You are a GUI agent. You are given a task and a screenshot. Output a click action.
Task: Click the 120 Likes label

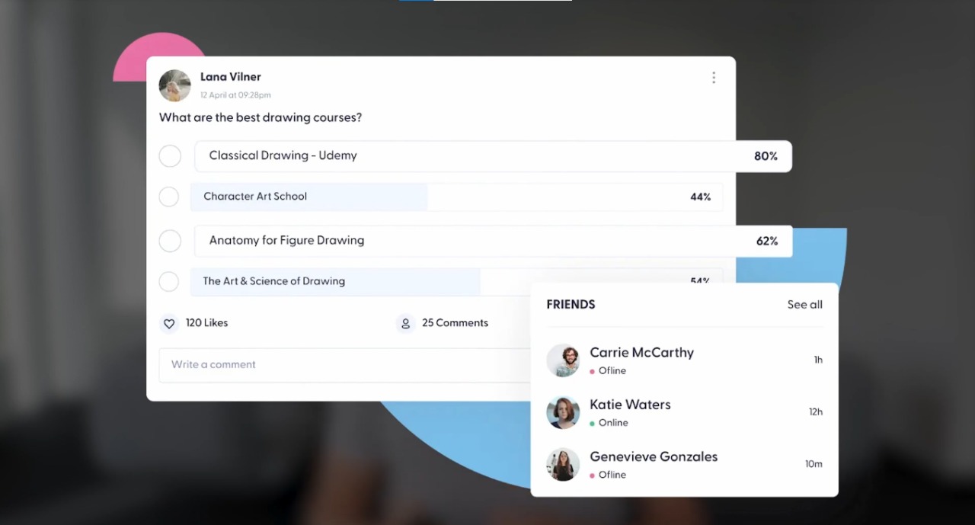coord(206,323)
